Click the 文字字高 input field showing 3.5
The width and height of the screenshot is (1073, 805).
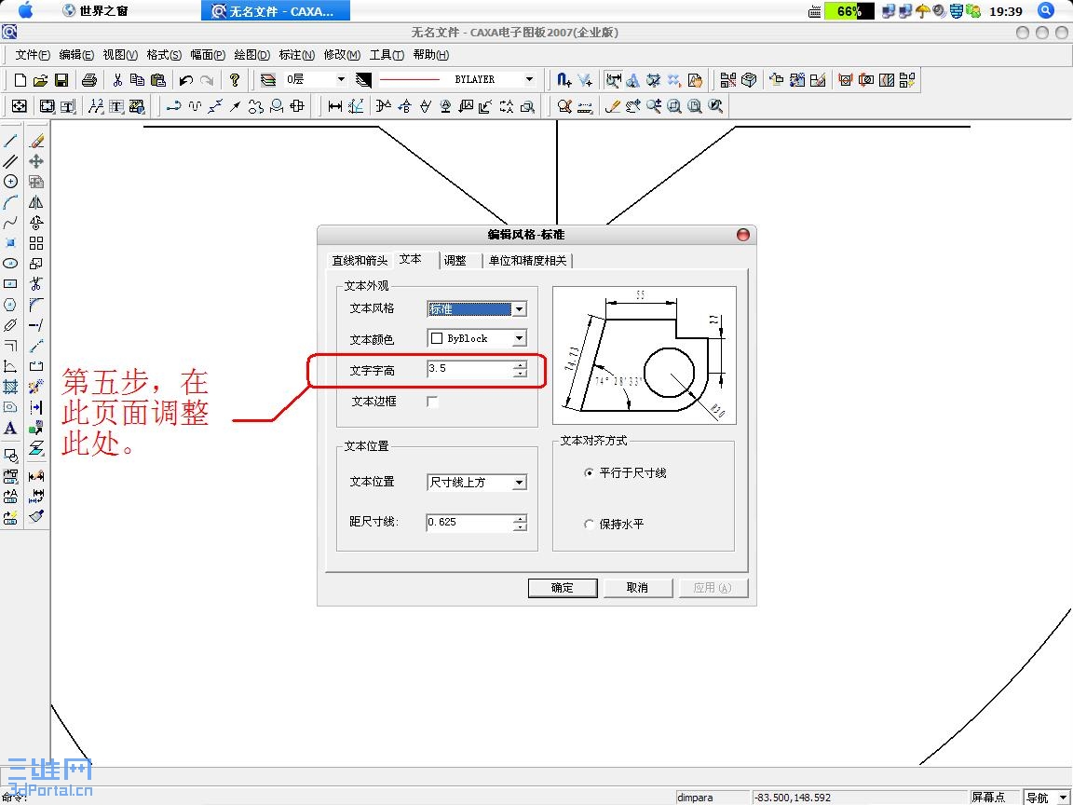469,369
